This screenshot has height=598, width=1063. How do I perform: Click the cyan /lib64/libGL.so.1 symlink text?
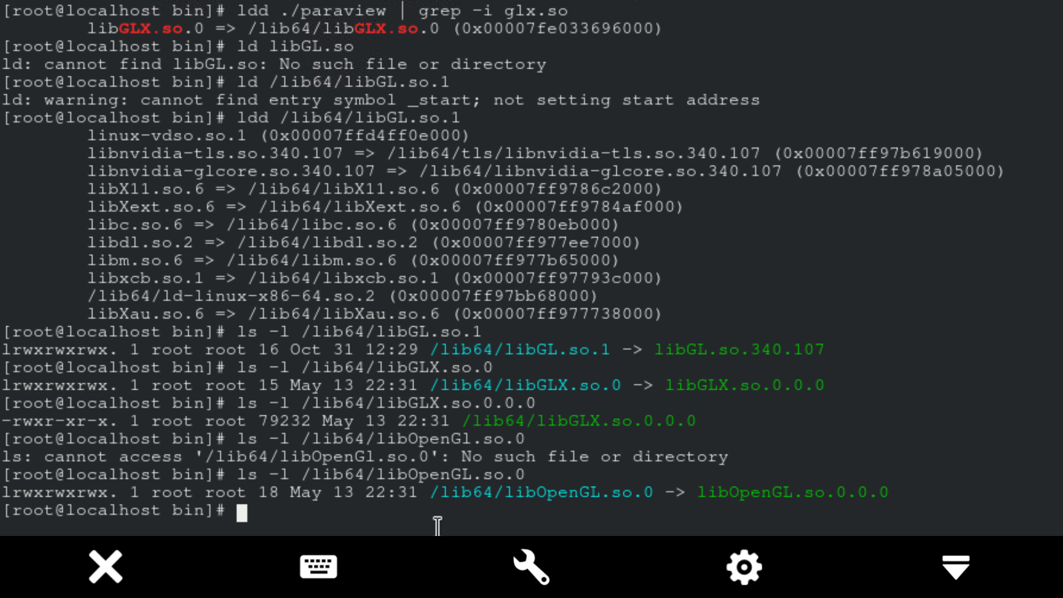[520, 349]
